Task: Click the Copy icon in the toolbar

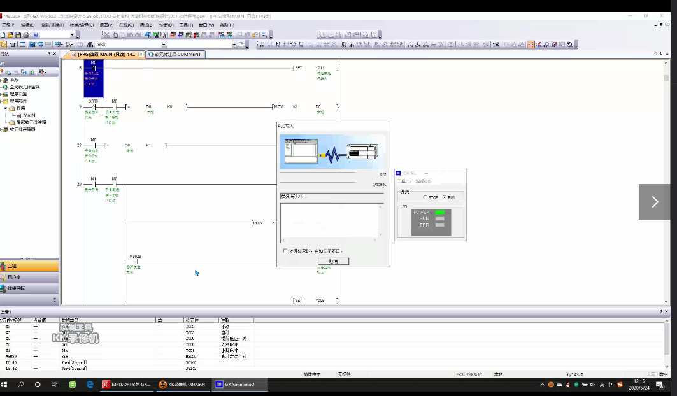Action: tap(115, 34)
